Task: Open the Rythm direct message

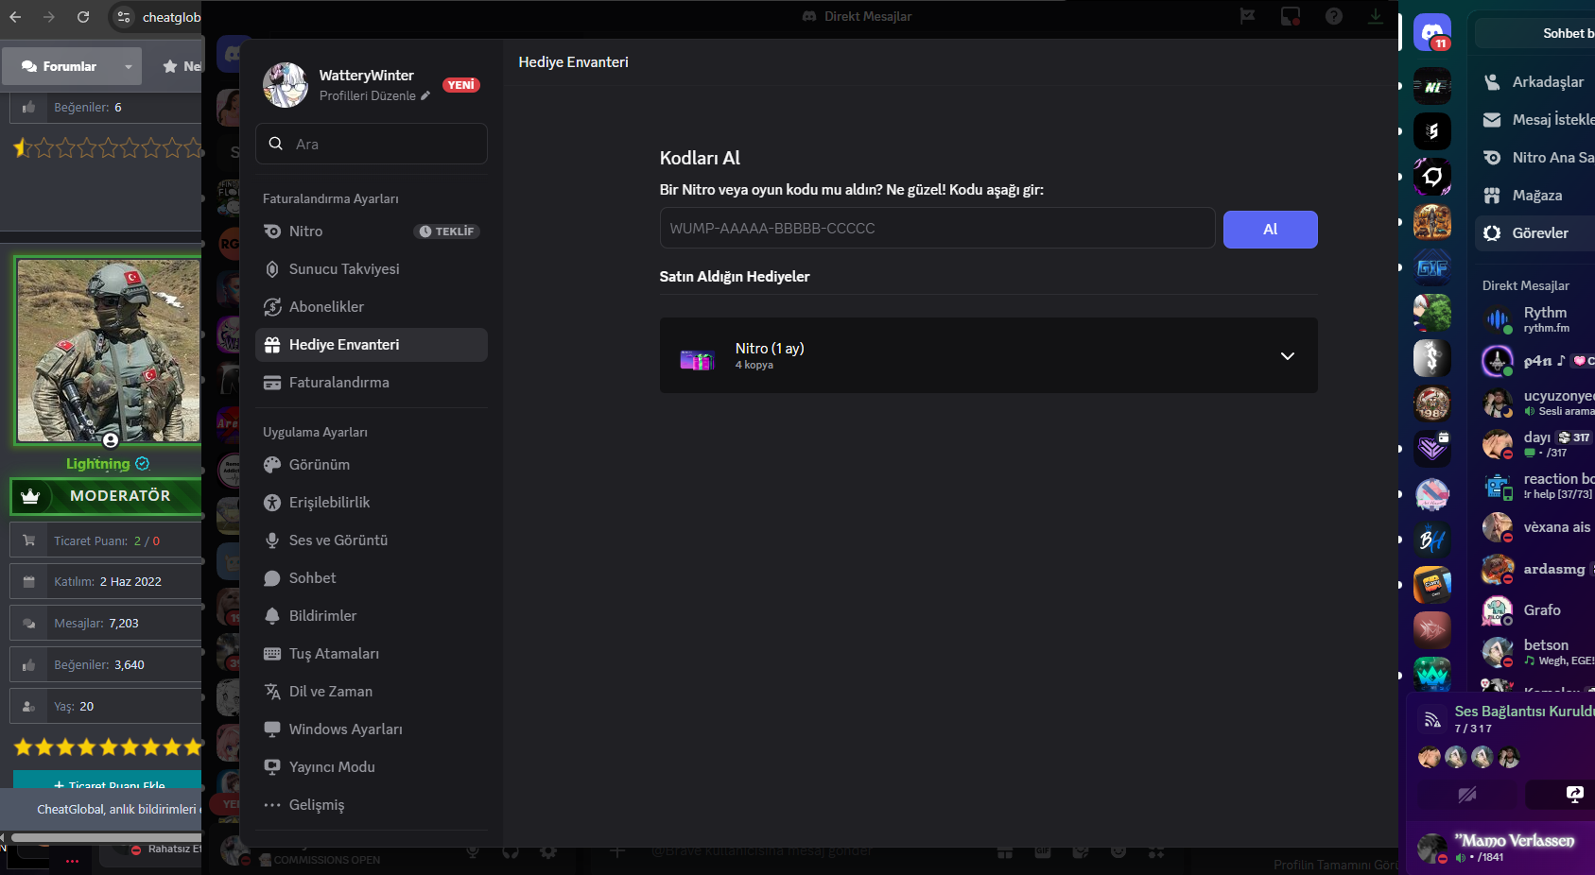Action: [1534, 319]
